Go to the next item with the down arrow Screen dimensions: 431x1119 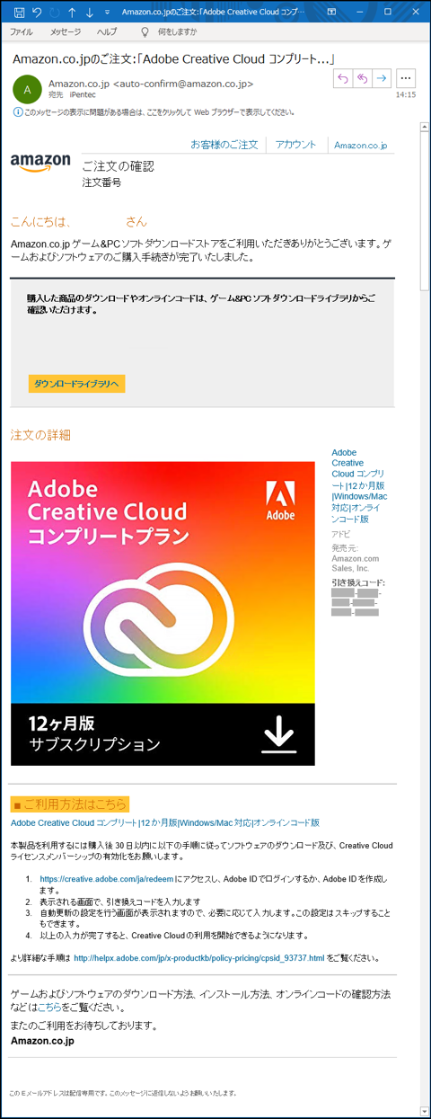[89, 13]
